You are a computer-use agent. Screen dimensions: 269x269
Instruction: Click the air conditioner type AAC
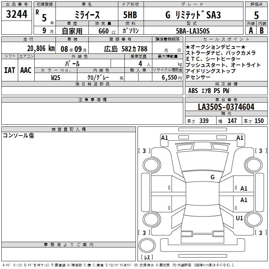pyautogui.click(x=26, y=70)
